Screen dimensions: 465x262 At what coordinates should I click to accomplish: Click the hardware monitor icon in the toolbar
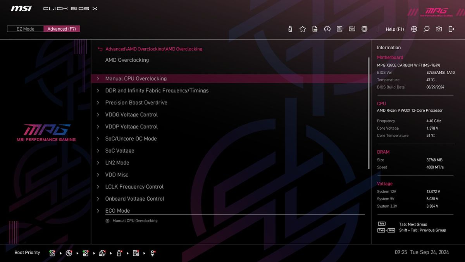[x=339, y=29]
